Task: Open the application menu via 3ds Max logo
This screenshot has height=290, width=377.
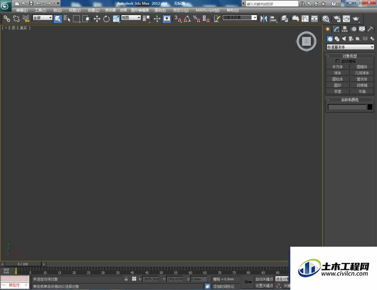Action: pos(5,6)
